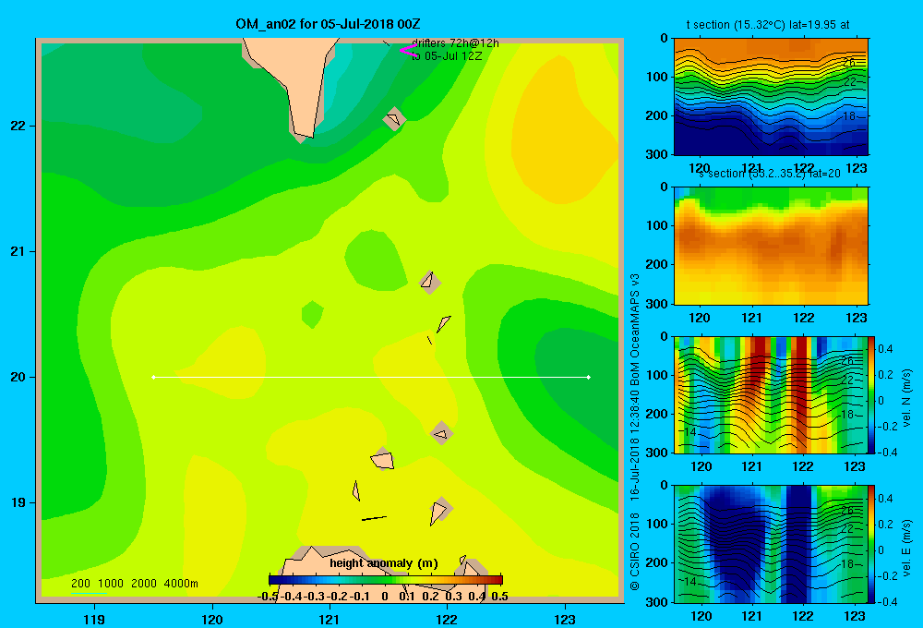Screen dimensions: 923x628
Task: Click the 200 depth contour legend entry
Action: 80,584
